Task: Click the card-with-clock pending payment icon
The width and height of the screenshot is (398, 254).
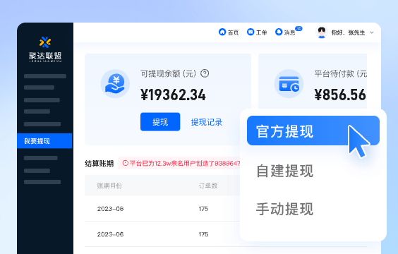Action: pyautogui.click(x=289, y=84)
